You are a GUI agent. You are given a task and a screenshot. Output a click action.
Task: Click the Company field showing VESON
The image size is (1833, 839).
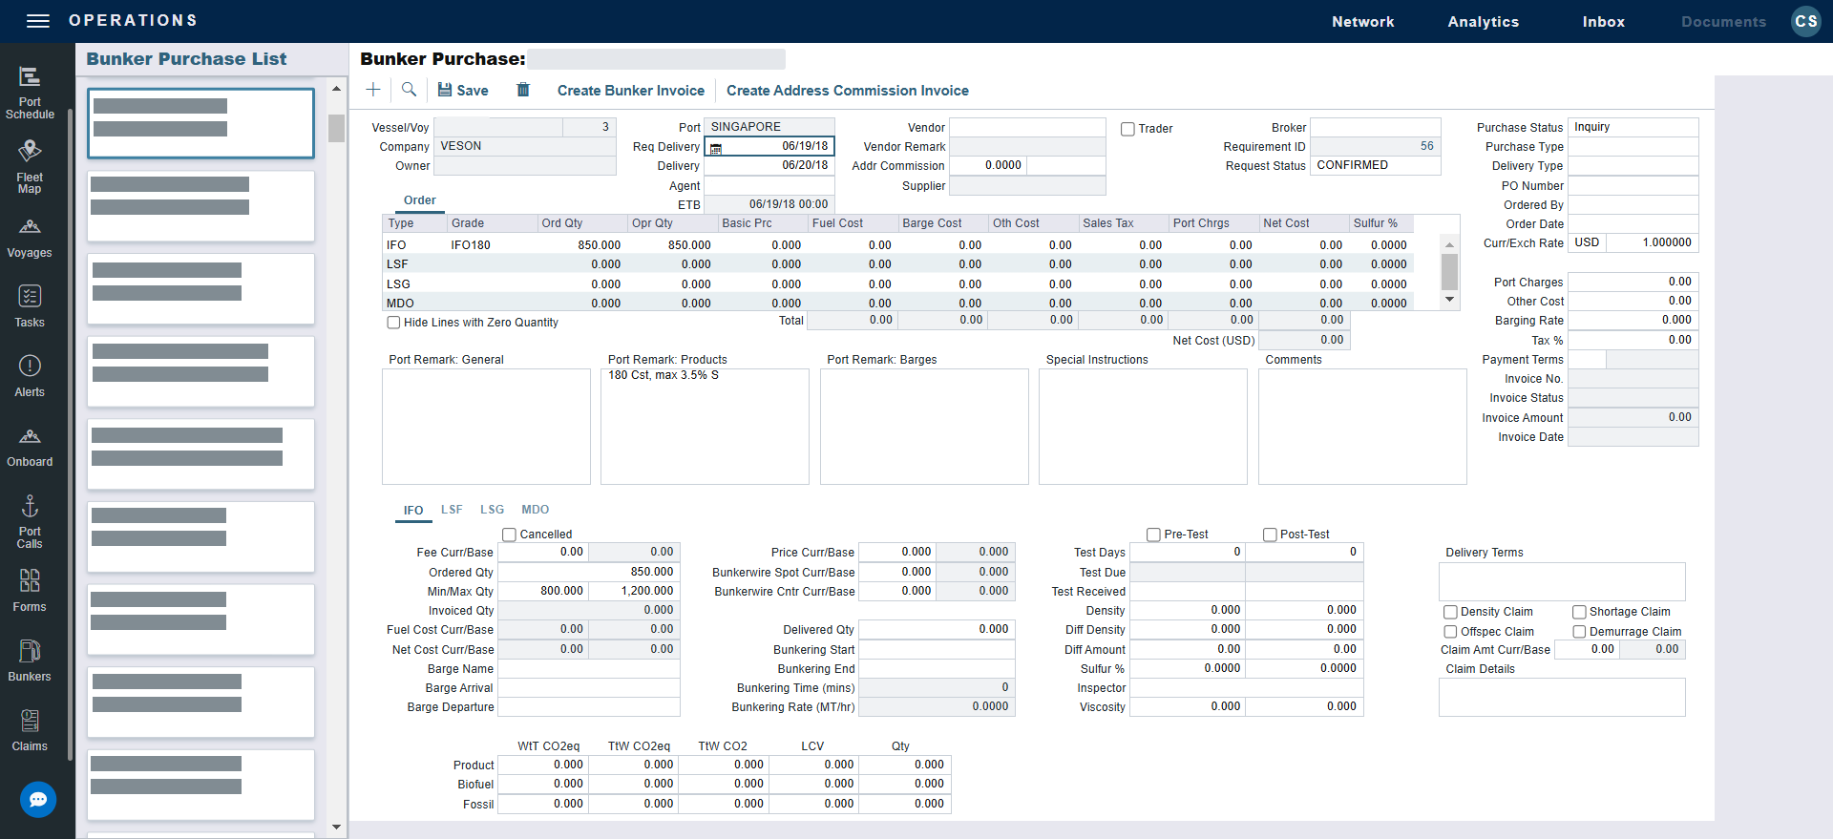[524, 146]
